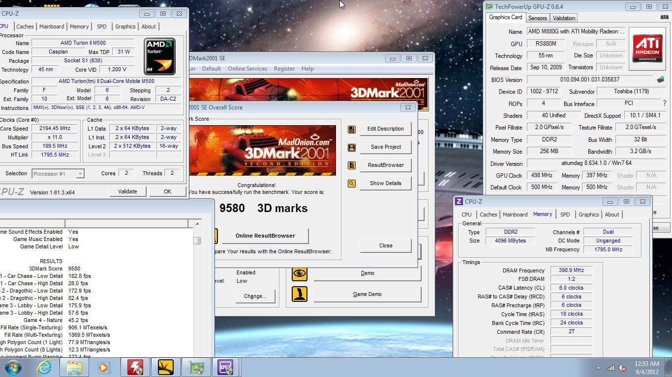672x377 pixels.
Task: Open the Online Services menu
Action: click(x=247, y=69)
